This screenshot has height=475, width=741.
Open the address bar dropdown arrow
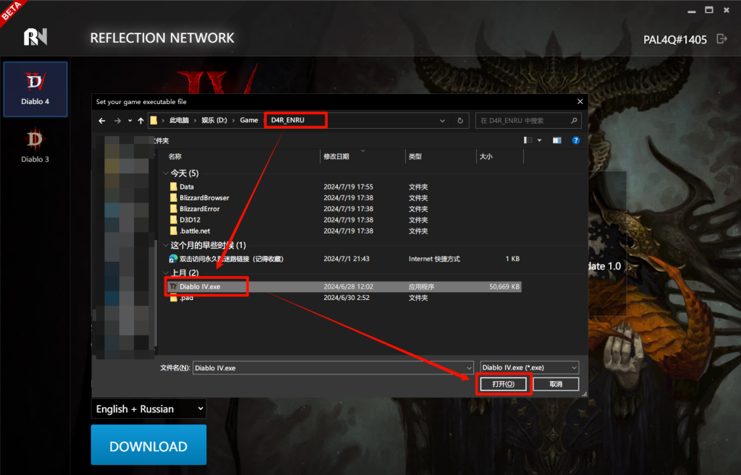coord(442,120)
